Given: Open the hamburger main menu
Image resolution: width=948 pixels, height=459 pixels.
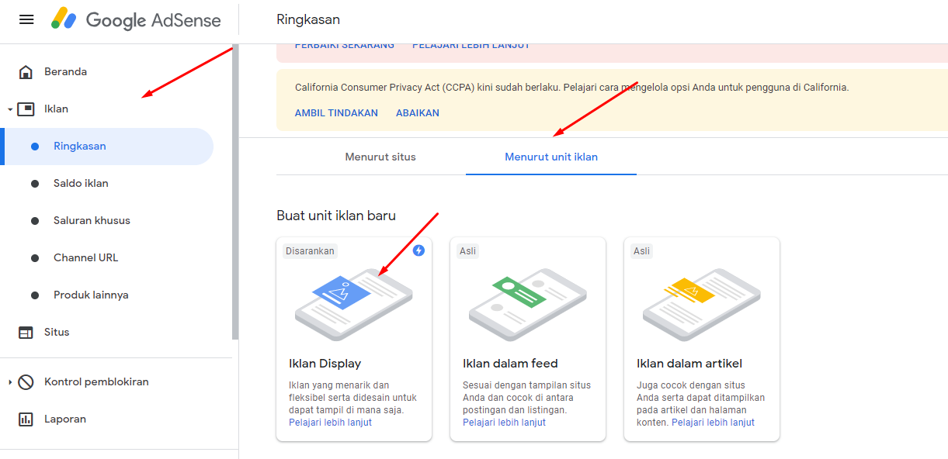Looking at the screenshot, I should click(x=26, y=19).
